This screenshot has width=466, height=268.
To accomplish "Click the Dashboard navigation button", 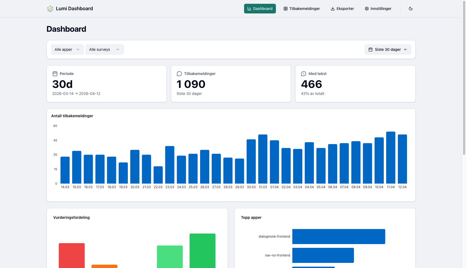I will 260,9.
